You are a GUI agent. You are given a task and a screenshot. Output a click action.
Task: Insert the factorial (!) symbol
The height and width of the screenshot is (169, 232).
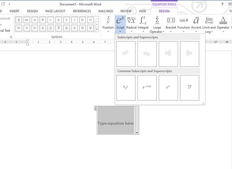coord(75,20)
